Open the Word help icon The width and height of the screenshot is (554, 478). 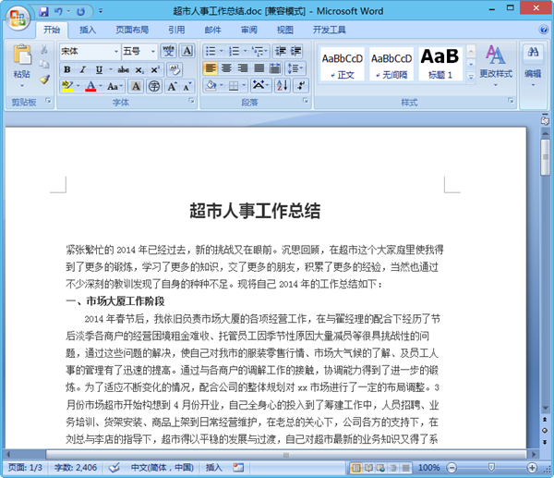pos(544,30)
